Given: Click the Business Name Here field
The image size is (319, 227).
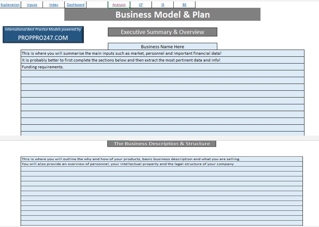Looking at the screenshot, I should tap(162, 47).
